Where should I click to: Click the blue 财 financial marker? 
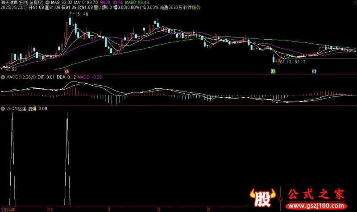[x=314, y=71]
